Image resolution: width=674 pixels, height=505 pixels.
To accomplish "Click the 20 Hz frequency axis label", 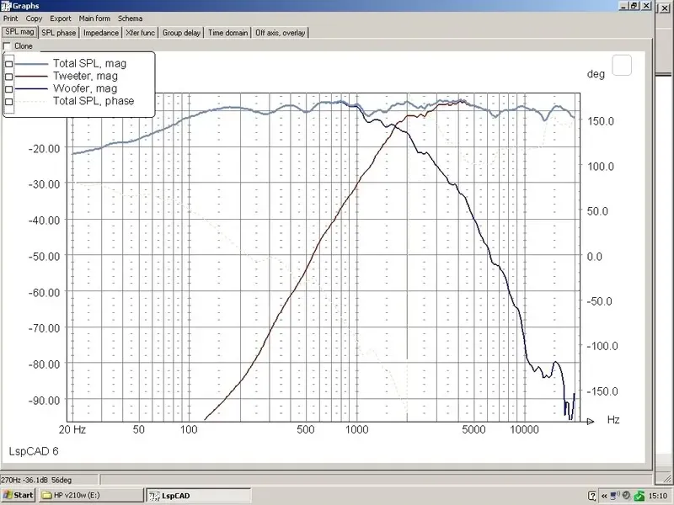I will click(72, 429).
